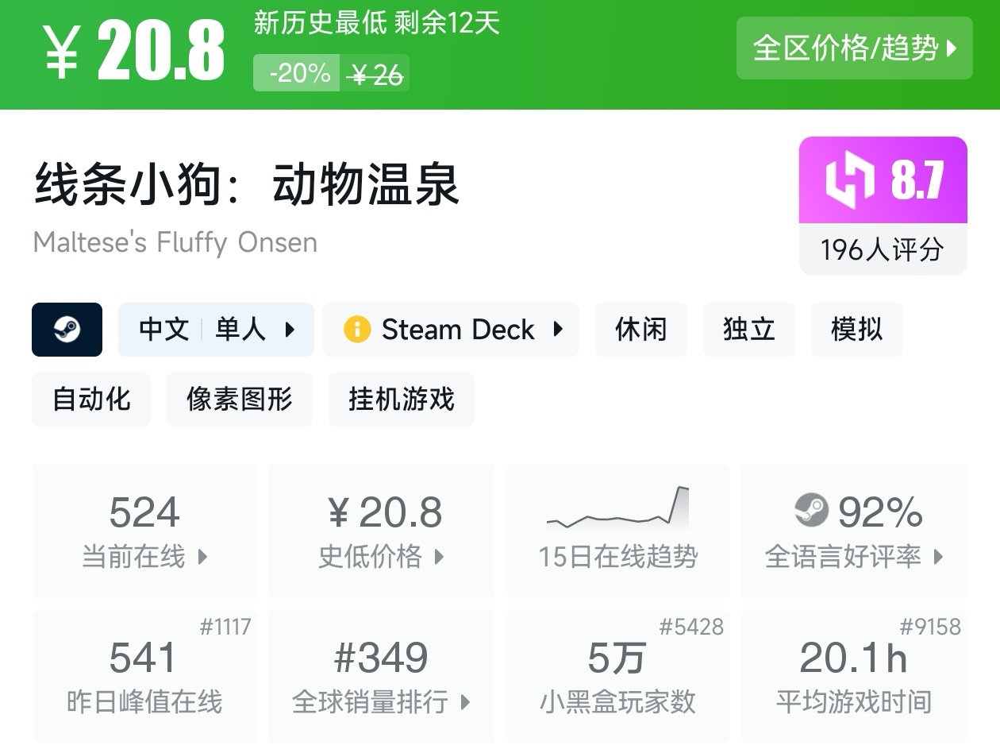The image size is (1000, 753).
Task: Click the Steam Deck yellow info icon
Action: click(357, 330)
